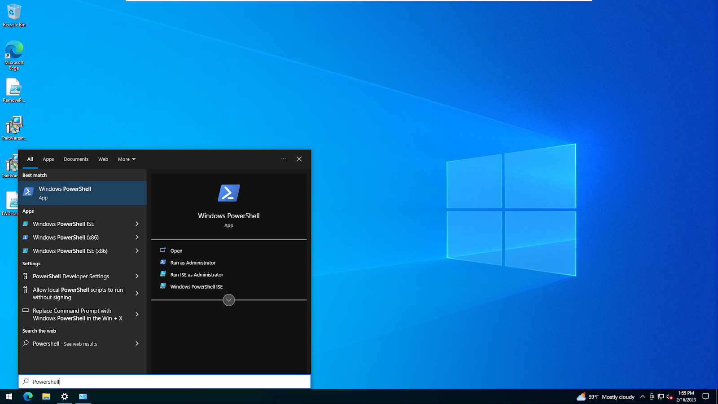This screenshot has height=404, width=718.
Task: Click the weather icon in the taskbar
Action: pyautogui.click(x=581, y=396)
